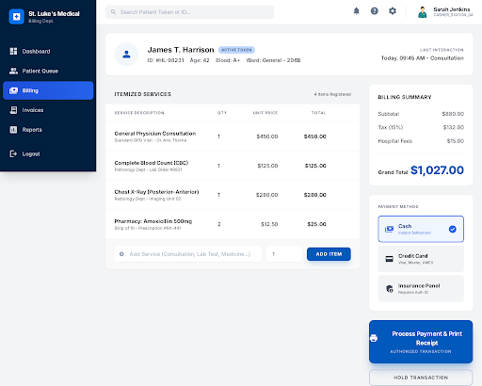
Task: Click the Billing cash icon in sidebar
Action: tap(13, 90)
